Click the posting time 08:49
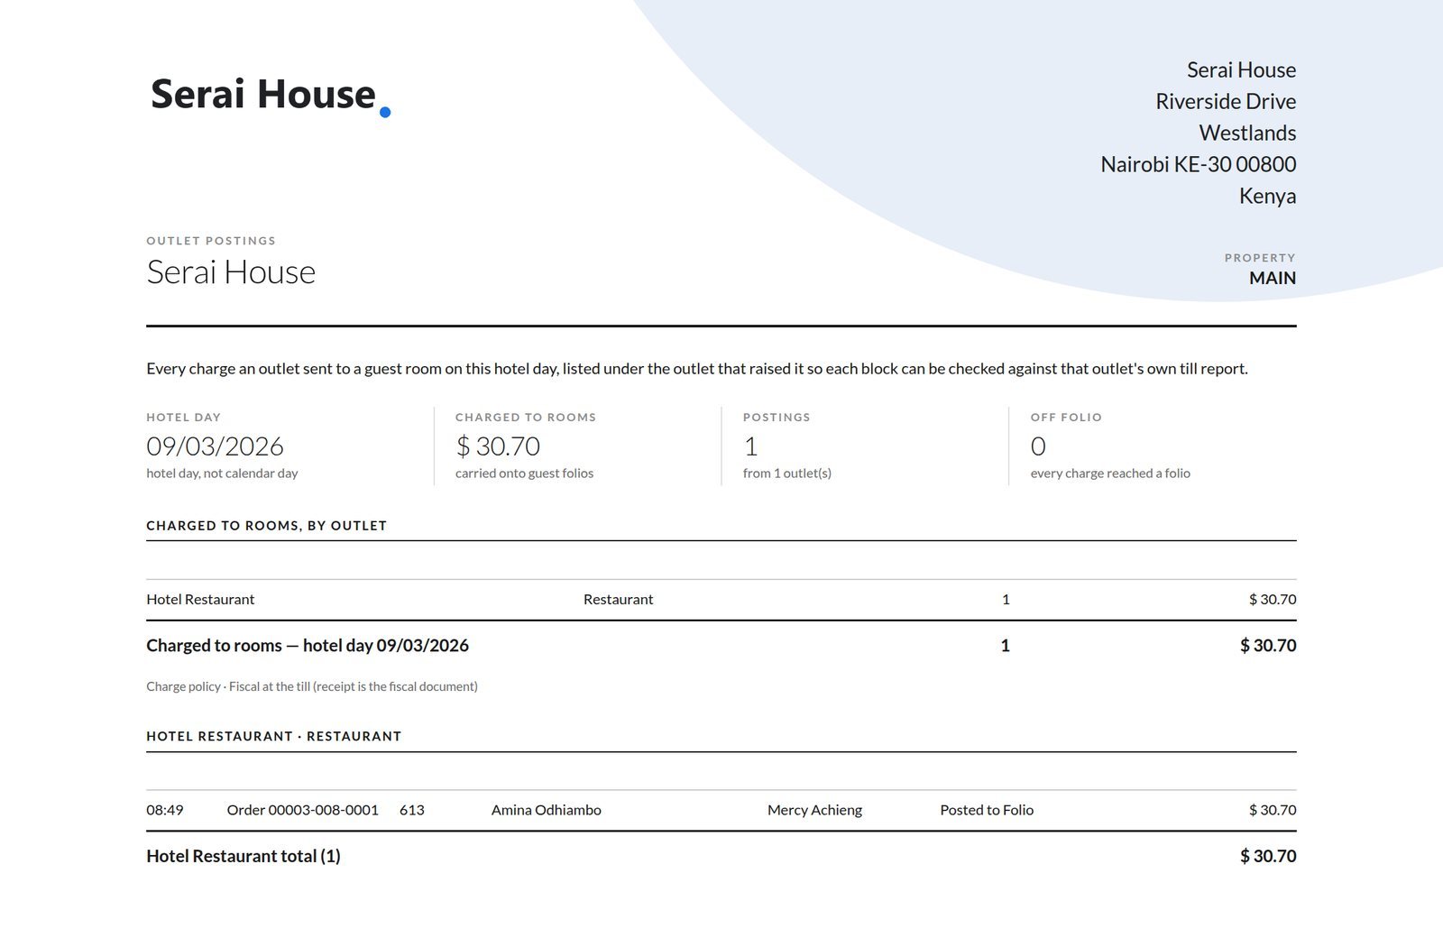The width and height of the screenshot is (1443, 947). pos(165,811)
